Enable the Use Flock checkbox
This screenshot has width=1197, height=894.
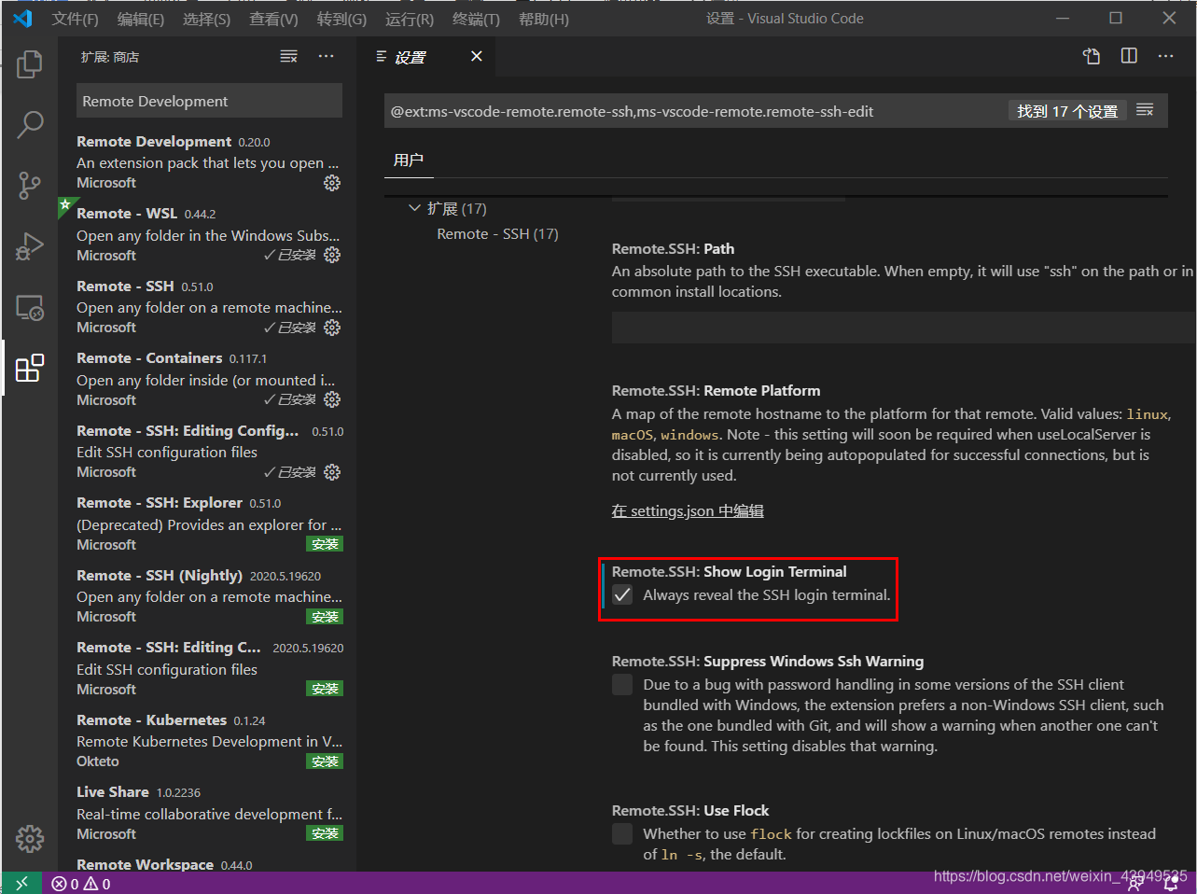point(622,833)
